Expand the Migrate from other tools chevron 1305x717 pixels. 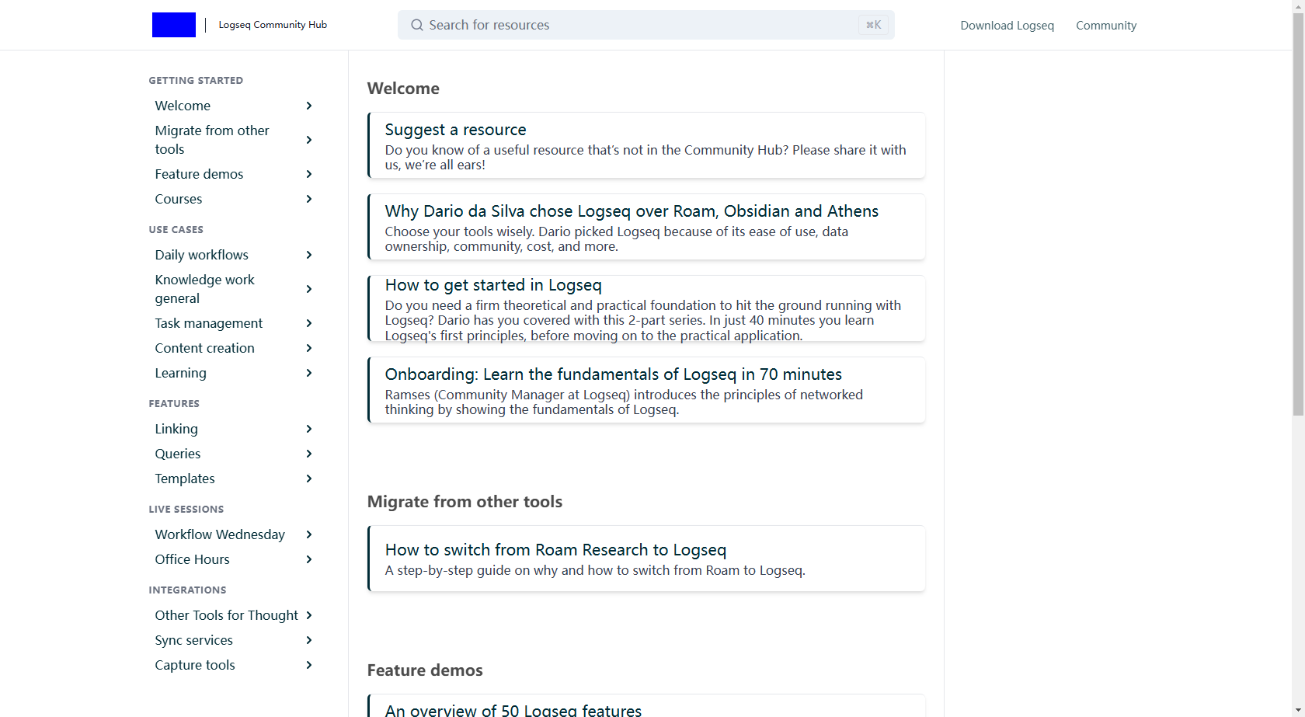(x=309, y=140)
